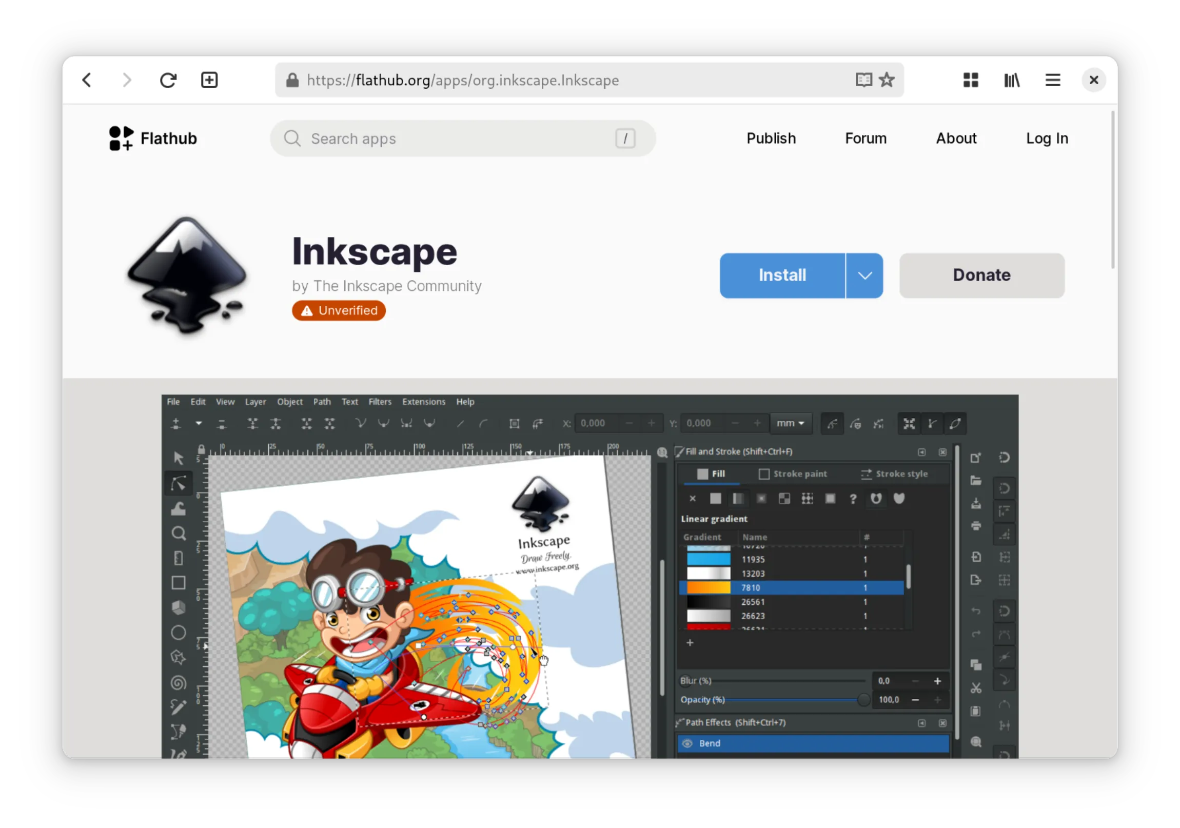Image resolution: width=1180 pixels, height=828 pixels.
Task: Click the flathub.org address bar URL
Action: pyautogui.click(x=463, y=80)
